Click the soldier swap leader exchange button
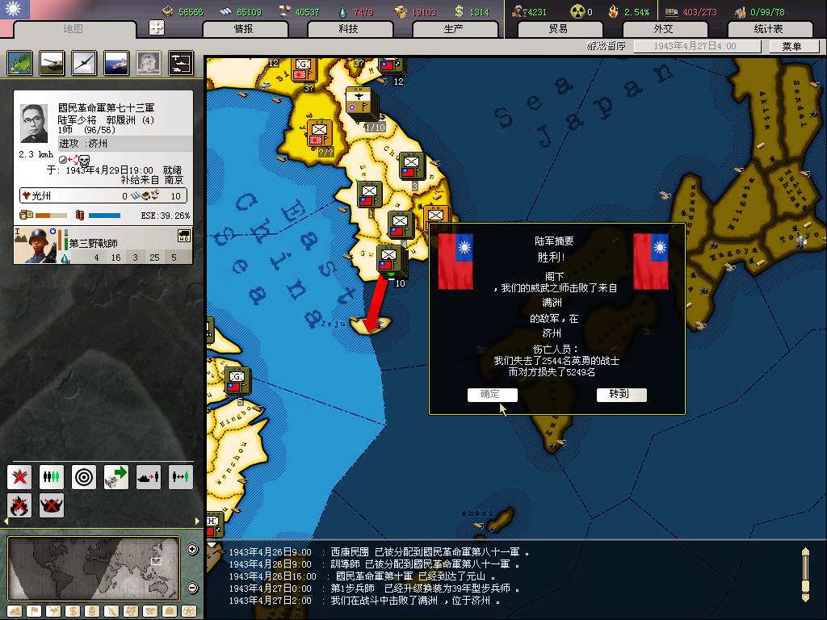This screenshot has height=620, width=827. click(x=180, y=477)
